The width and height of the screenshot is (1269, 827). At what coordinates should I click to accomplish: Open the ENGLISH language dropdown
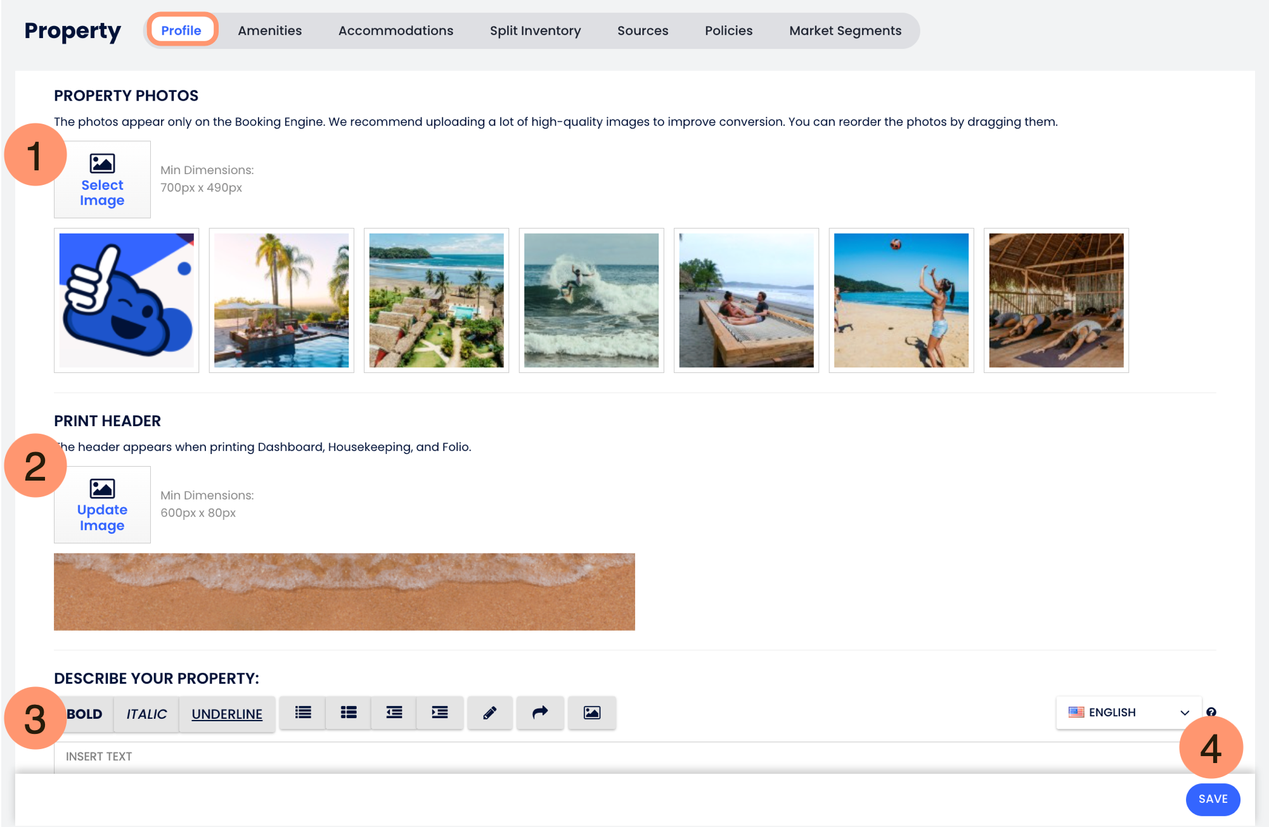(x=1128, y=712)
